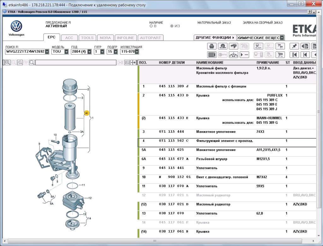
Task: Click the printer icon in toolbar
Action: point(212,46)
